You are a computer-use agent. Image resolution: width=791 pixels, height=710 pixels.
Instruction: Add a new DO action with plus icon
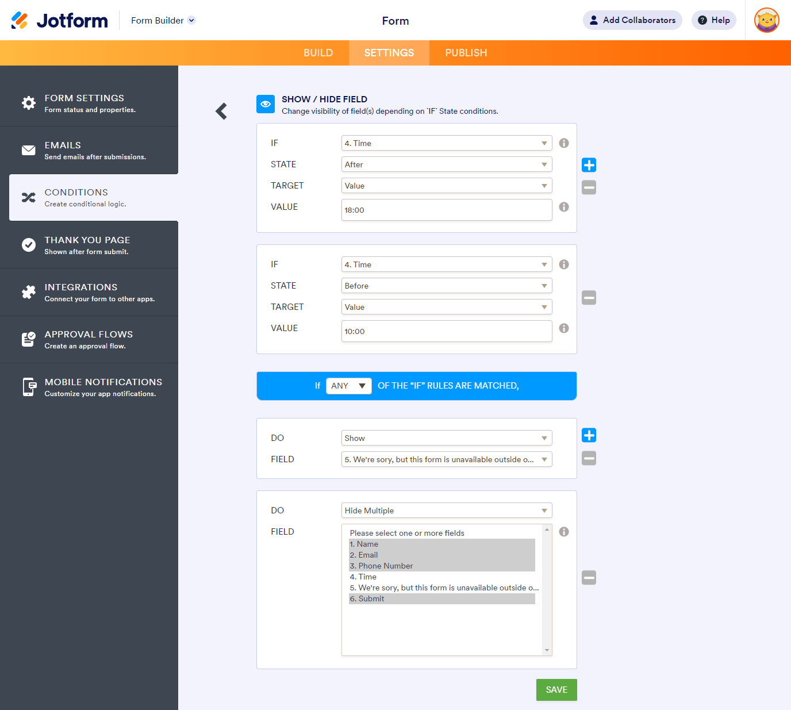pos(589,435)
